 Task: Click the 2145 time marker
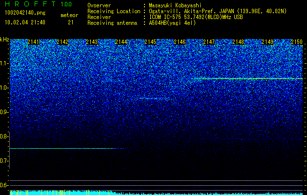(x=150, y=42)
